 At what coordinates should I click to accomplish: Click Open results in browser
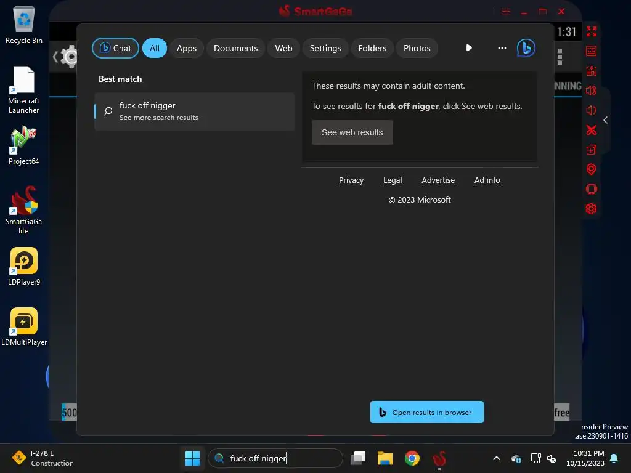coord(426,412)
